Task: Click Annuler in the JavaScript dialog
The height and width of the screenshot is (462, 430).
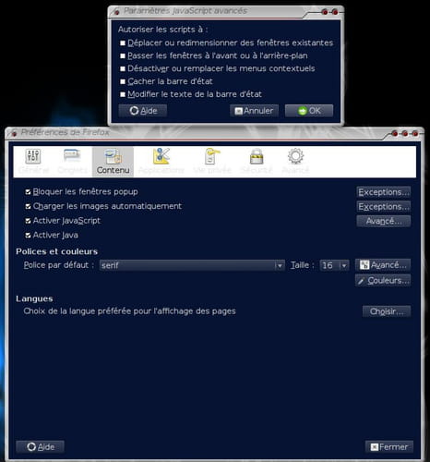Action: tap(254, 111)
